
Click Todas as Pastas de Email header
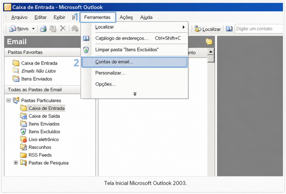point(43,90)
